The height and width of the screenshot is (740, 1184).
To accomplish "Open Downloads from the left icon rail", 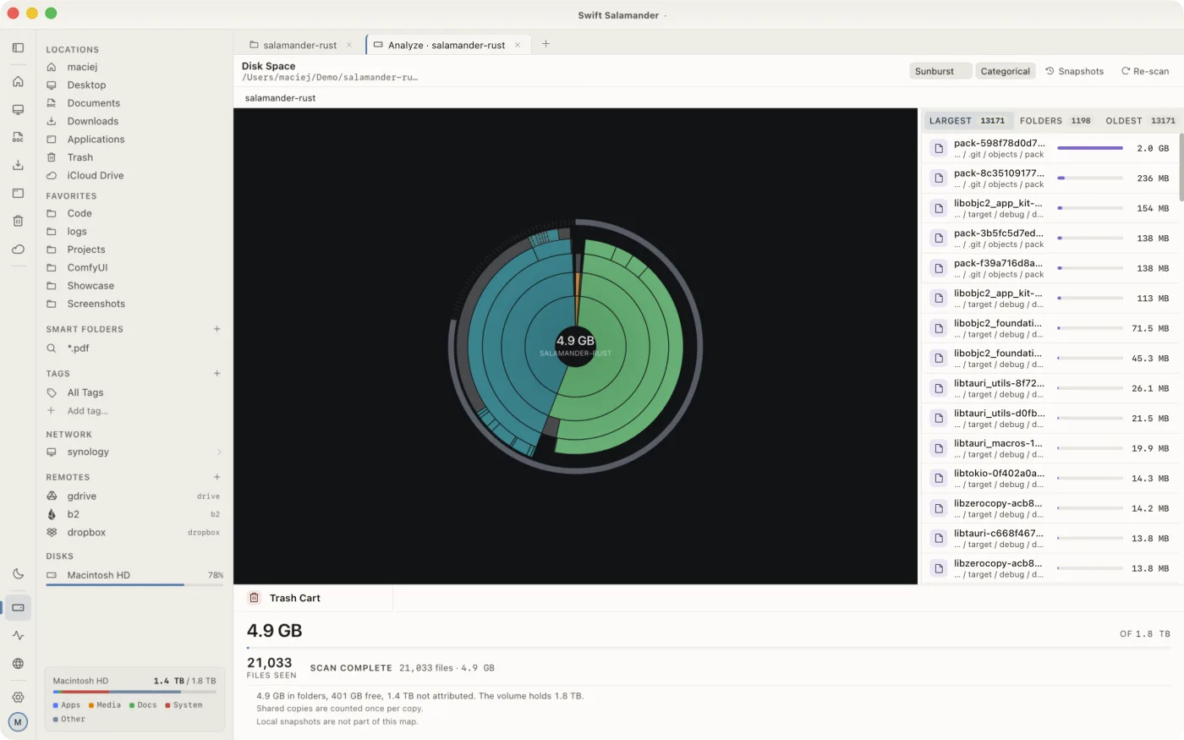I will click(18, 165).
